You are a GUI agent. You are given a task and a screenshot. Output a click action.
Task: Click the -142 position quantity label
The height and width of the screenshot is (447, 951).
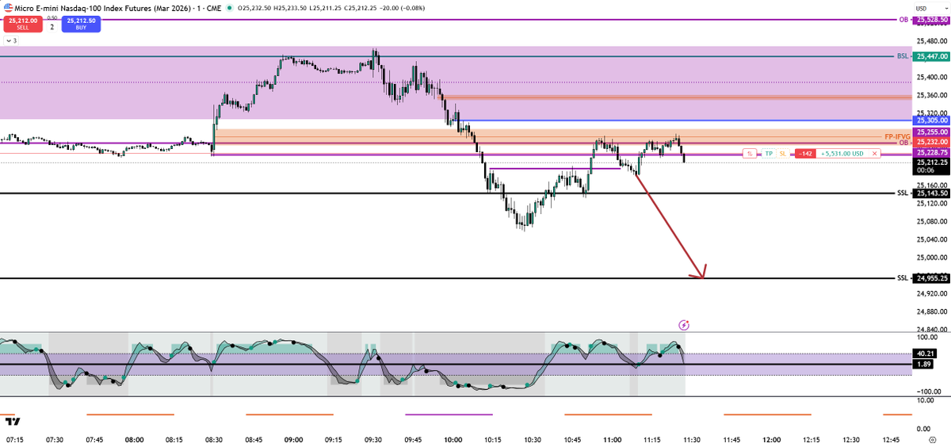pyautogui.click(x=804, y=153)
